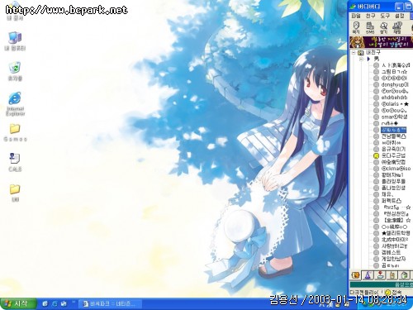Image resolution: width=413 pixels, height=310 pixels.
Task: Click the first Quick Launch icon on the taskbar
Action: coord(45,303)
